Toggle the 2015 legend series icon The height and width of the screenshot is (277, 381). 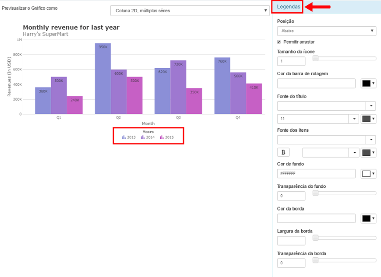162,137
